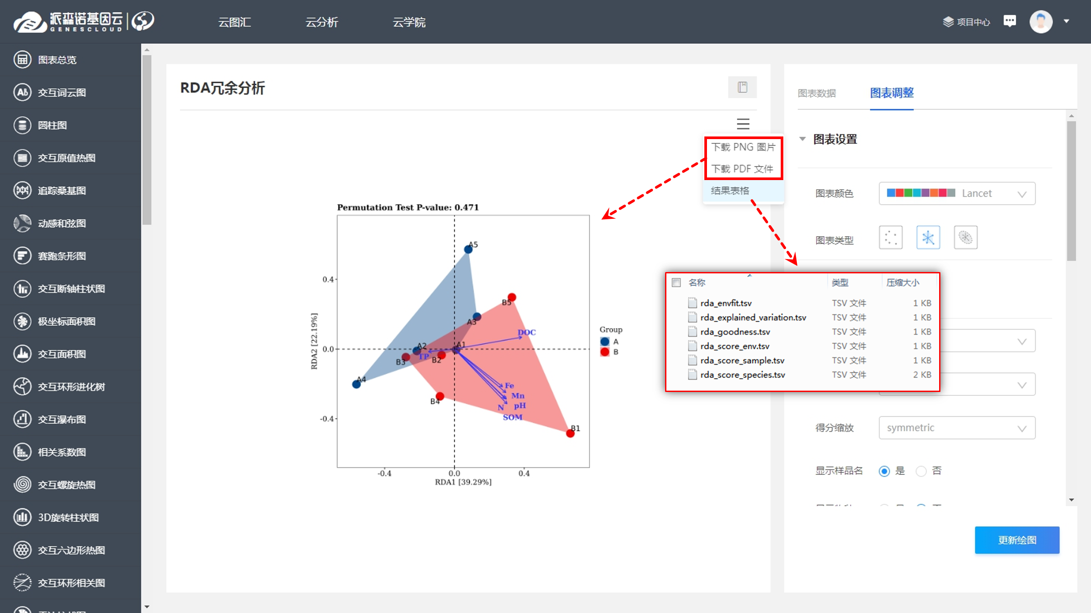Select the ellipse chart type icon
Screen dimensions: 1091x613
[x=965, y=238]
